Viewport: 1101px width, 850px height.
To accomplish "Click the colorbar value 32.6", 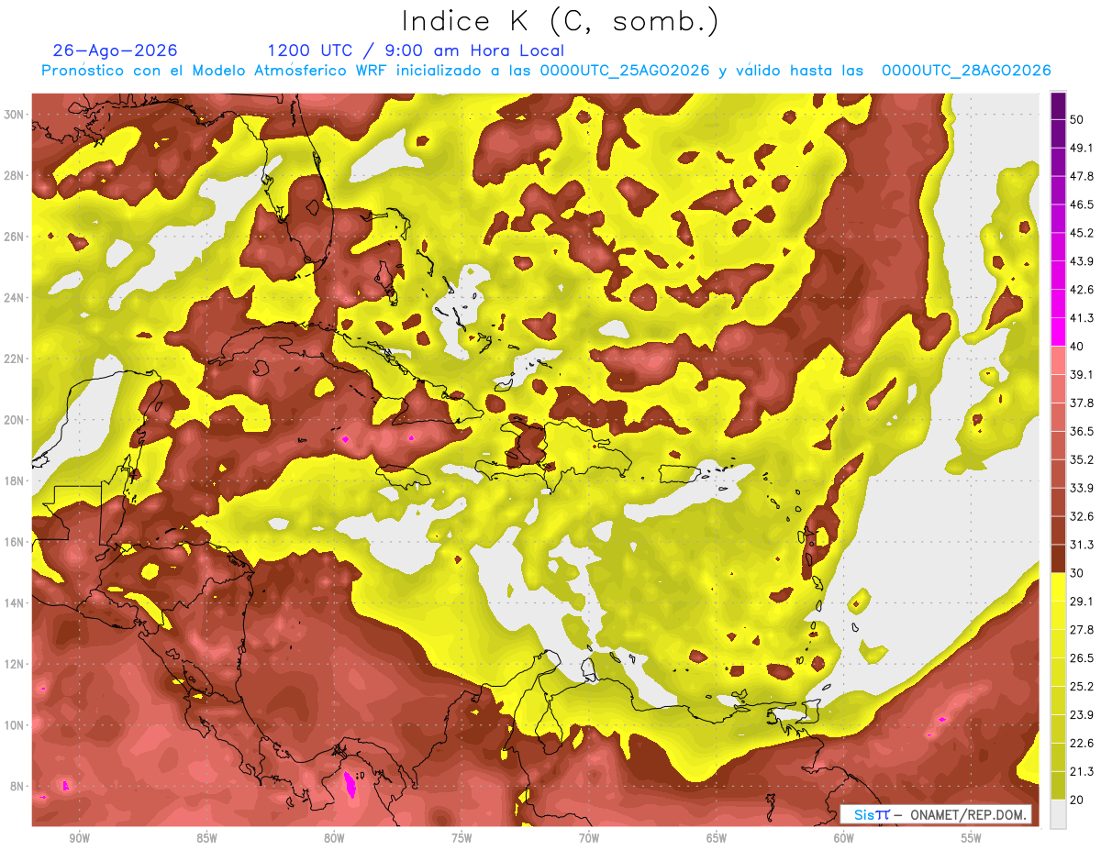I will [x=1081, y=516].
